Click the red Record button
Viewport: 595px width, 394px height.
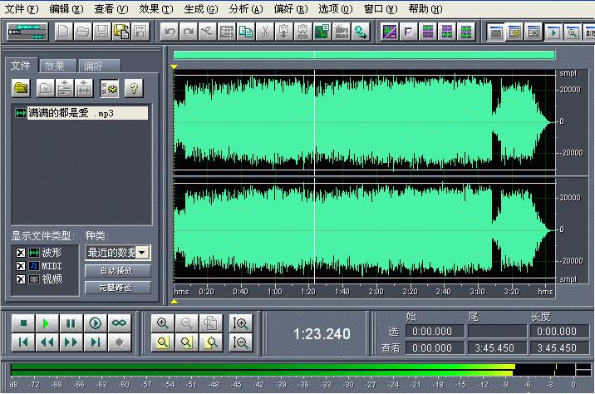click(x=120, y=342)
